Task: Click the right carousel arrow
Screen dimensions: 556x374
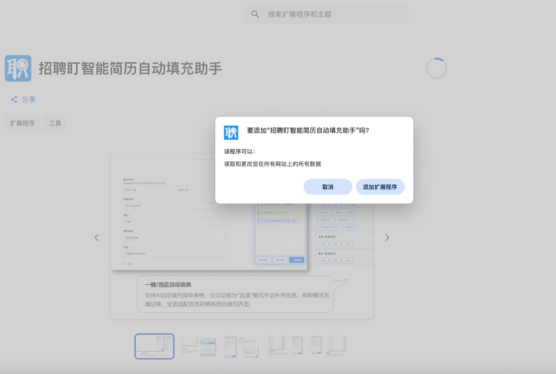Action: tap(387, 237)
